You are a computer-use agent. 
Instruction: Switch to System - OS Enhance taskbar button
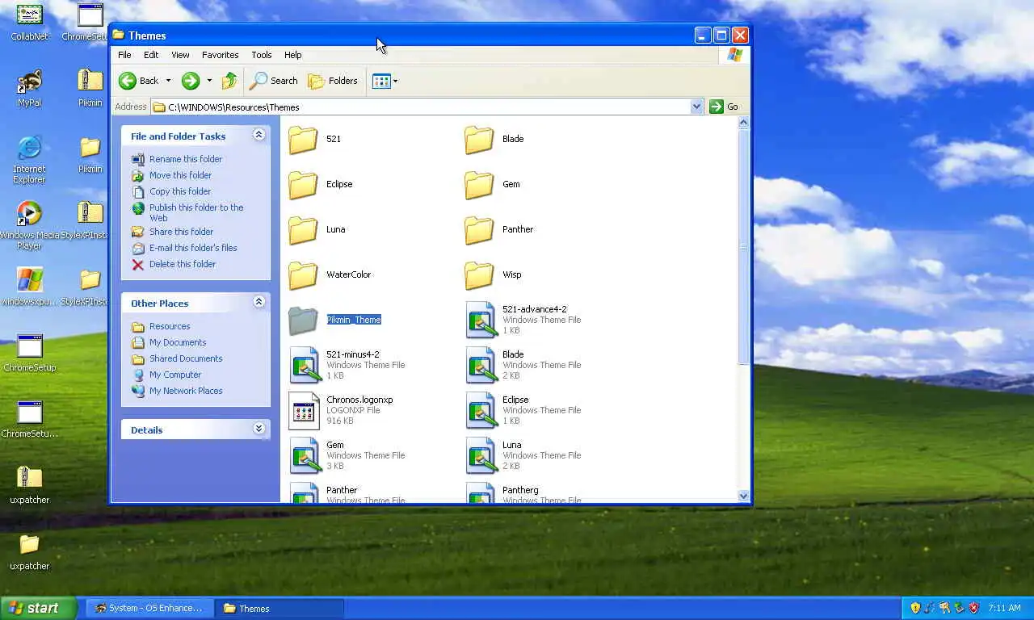pos(149,608)
